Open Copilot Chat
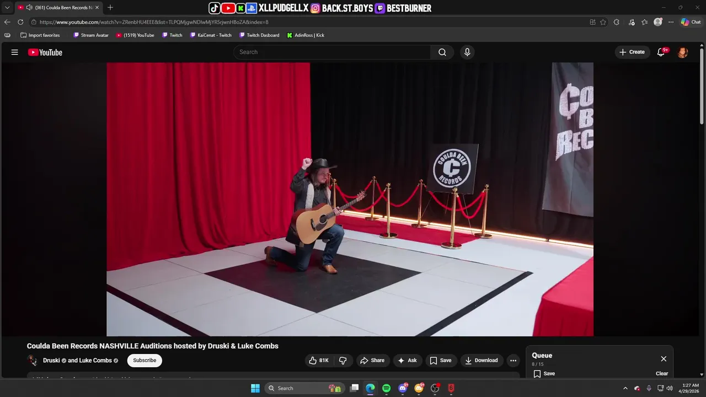706x397 pixels. click(691, 22)
